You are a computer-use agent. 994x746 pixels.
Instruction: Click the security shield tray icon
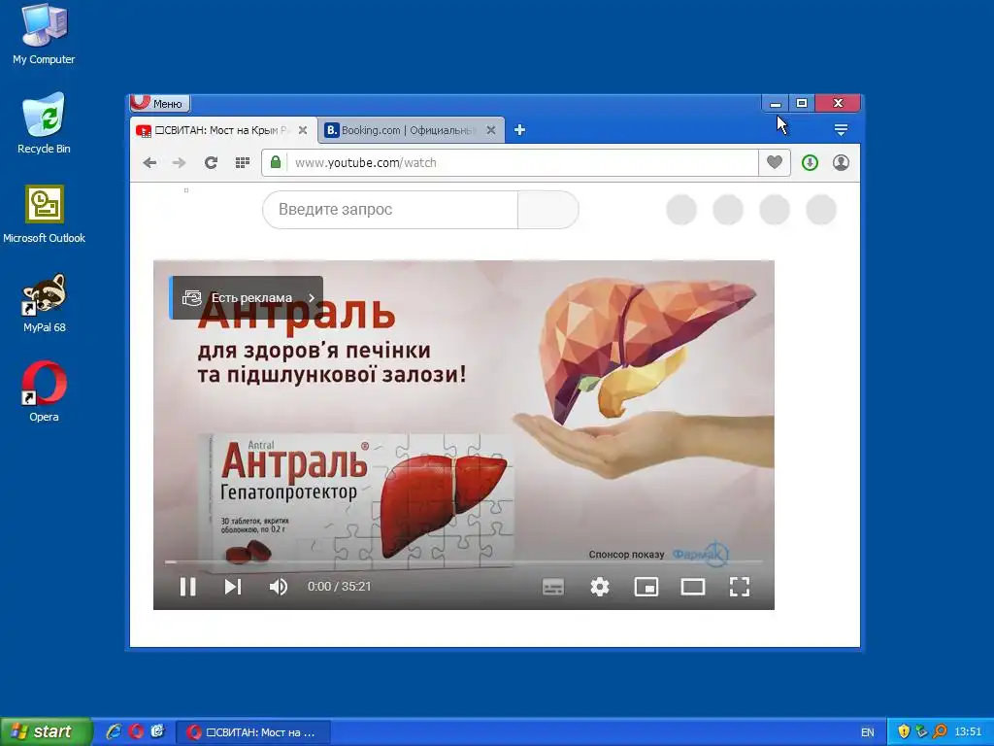[904, 731]
